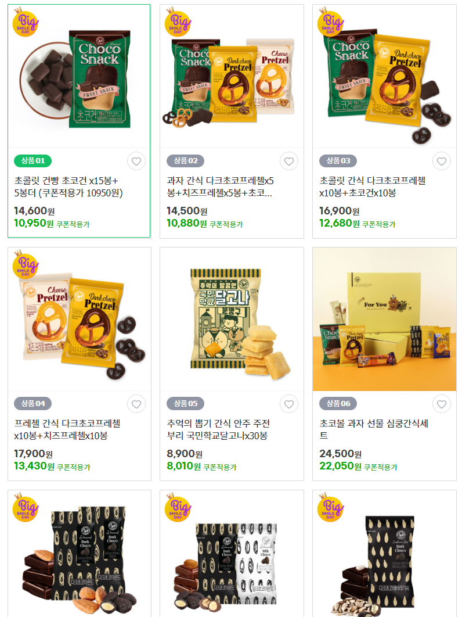Image resolution: width=462 pixels, height=617 pixels.
Task: Toggle wishlist heart for 상품 03
Action: pos(442,162)
